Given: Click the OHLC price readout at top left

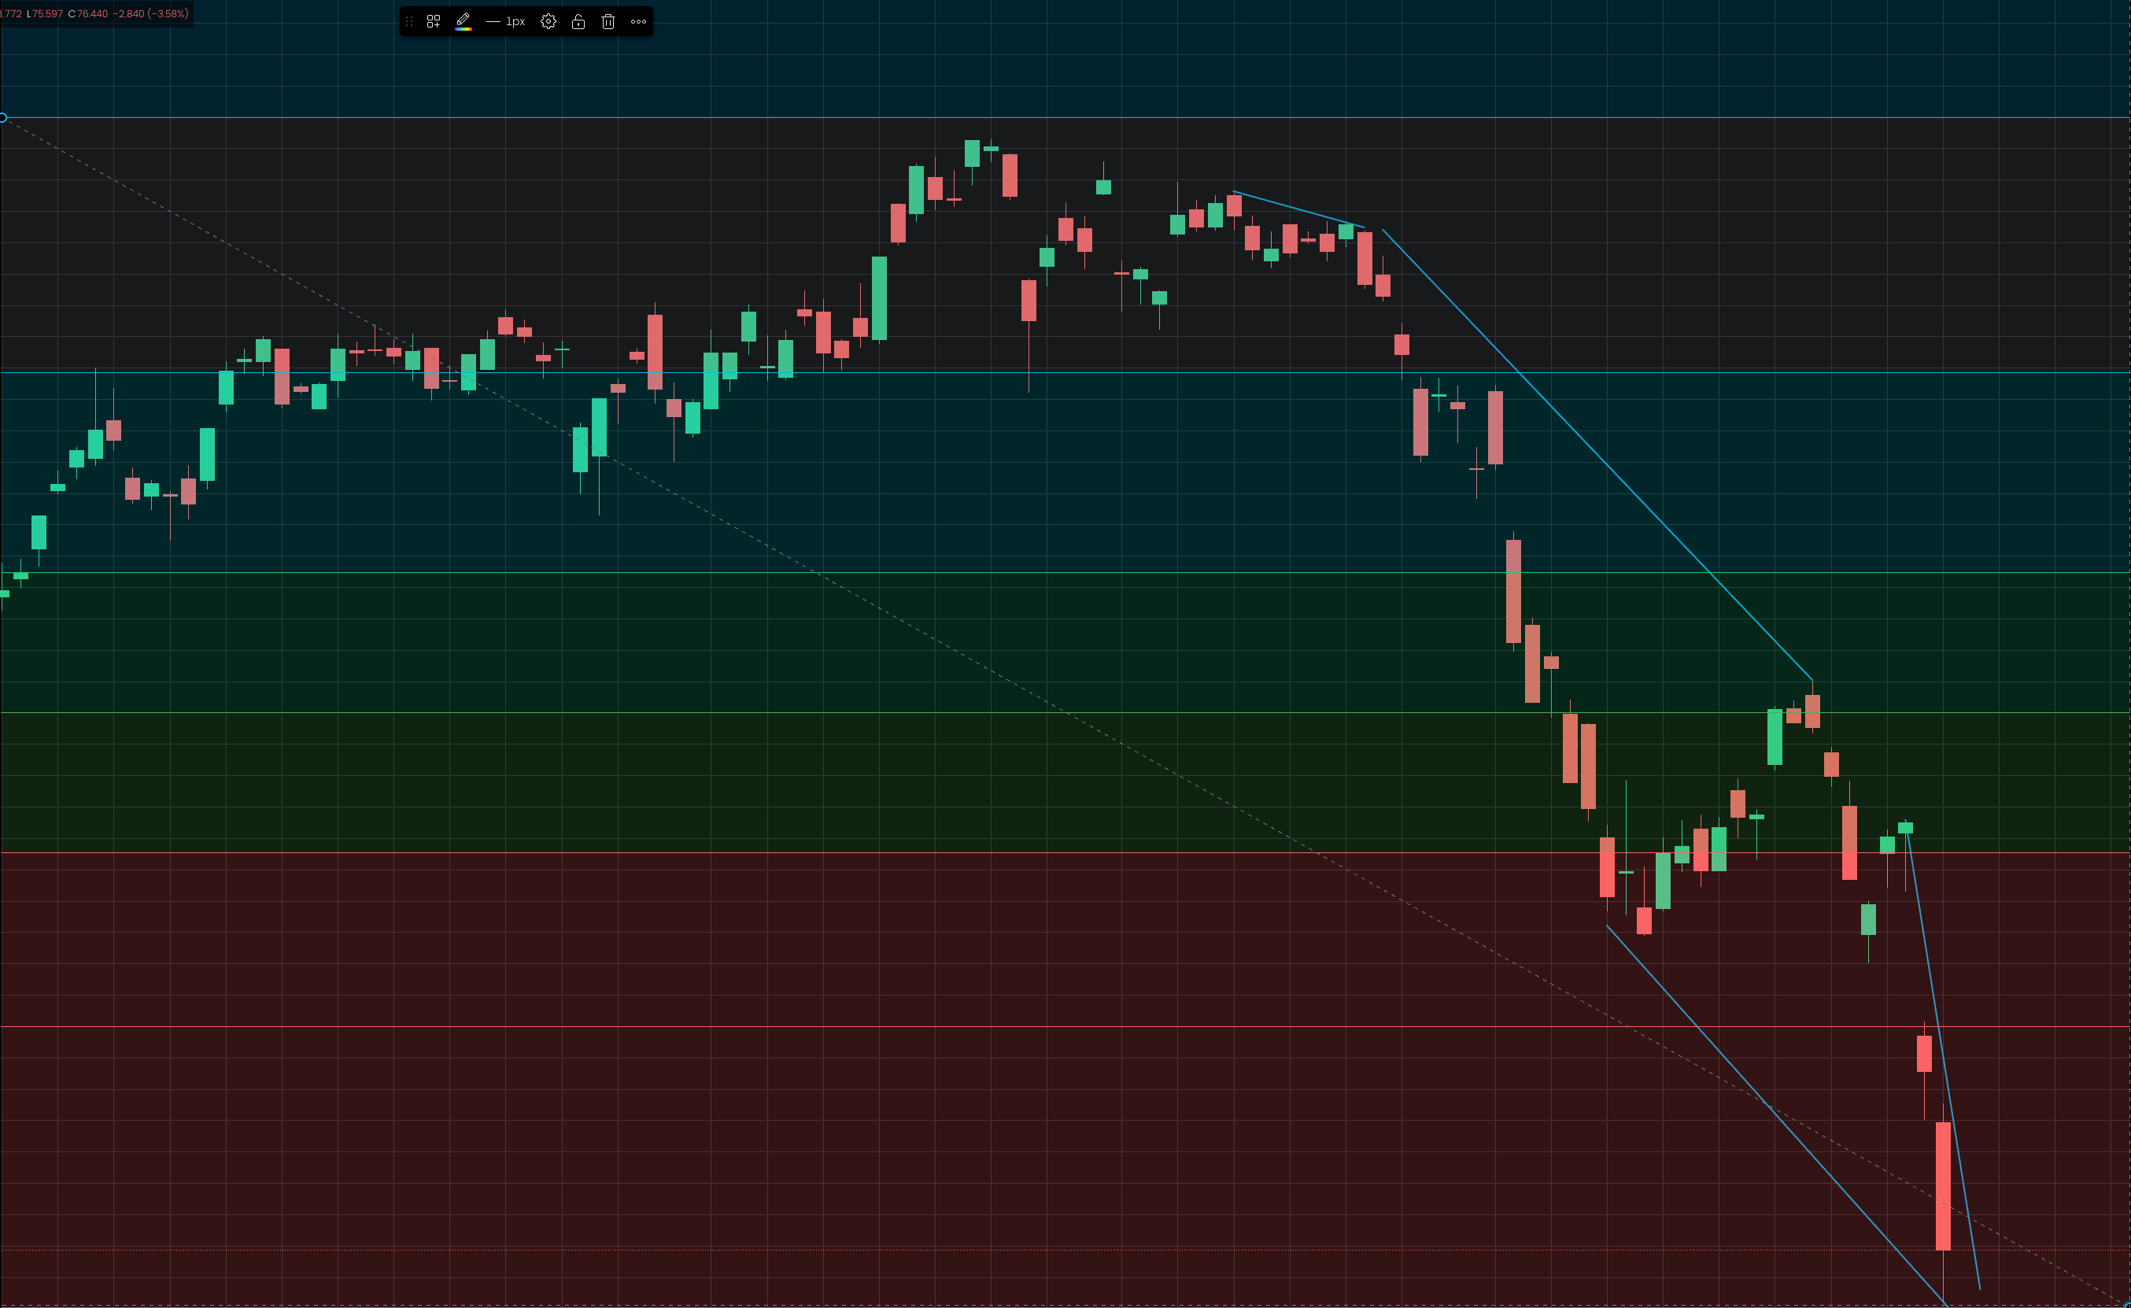Looking at the screenshot, I should (x=95, y=14).
